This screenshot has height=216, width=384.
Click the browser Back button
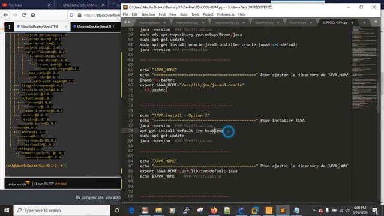pyautogui.click(x=5, y=15)
